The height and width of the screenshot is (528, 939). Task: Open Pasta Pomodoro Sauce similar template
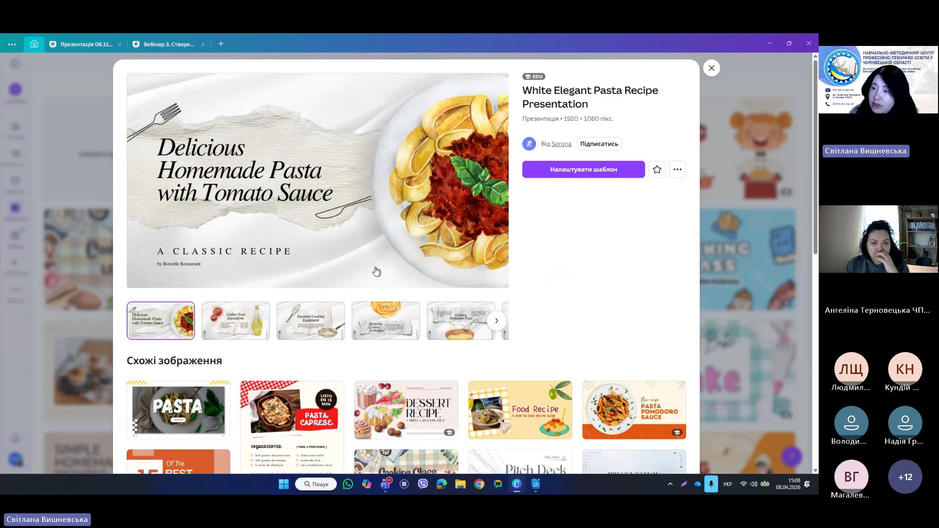tap(634, 410)
